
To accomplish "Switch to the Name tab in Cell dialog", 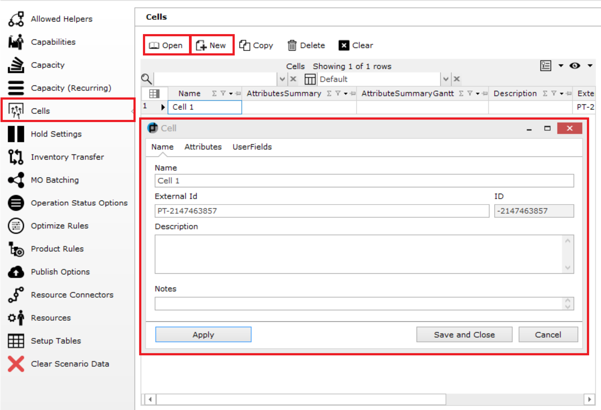I will (162, 147).
